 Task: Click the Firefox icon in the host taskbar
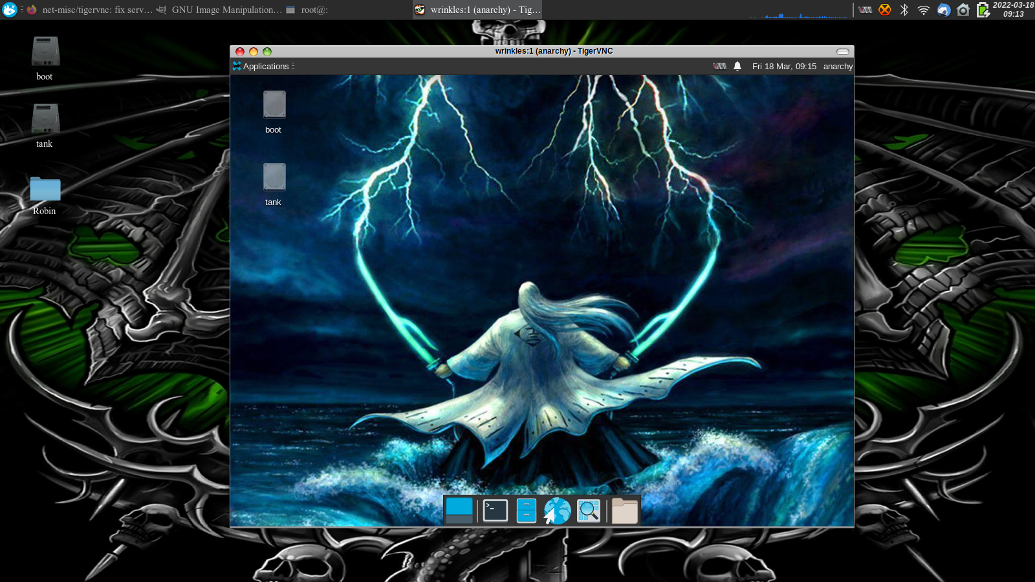[32, 10]
